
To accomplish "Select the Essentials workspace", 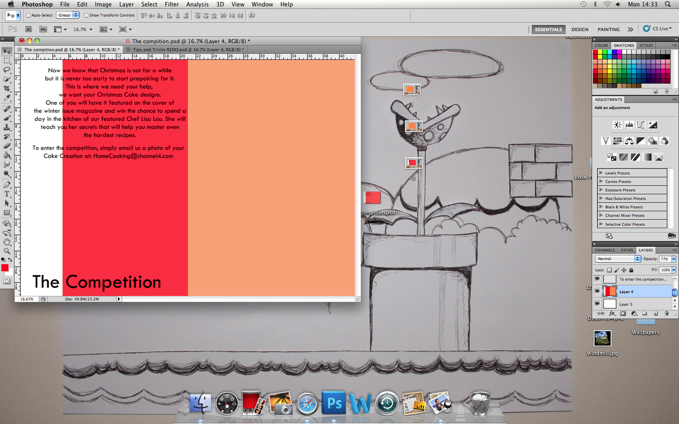I will click(x=548, y=29).
